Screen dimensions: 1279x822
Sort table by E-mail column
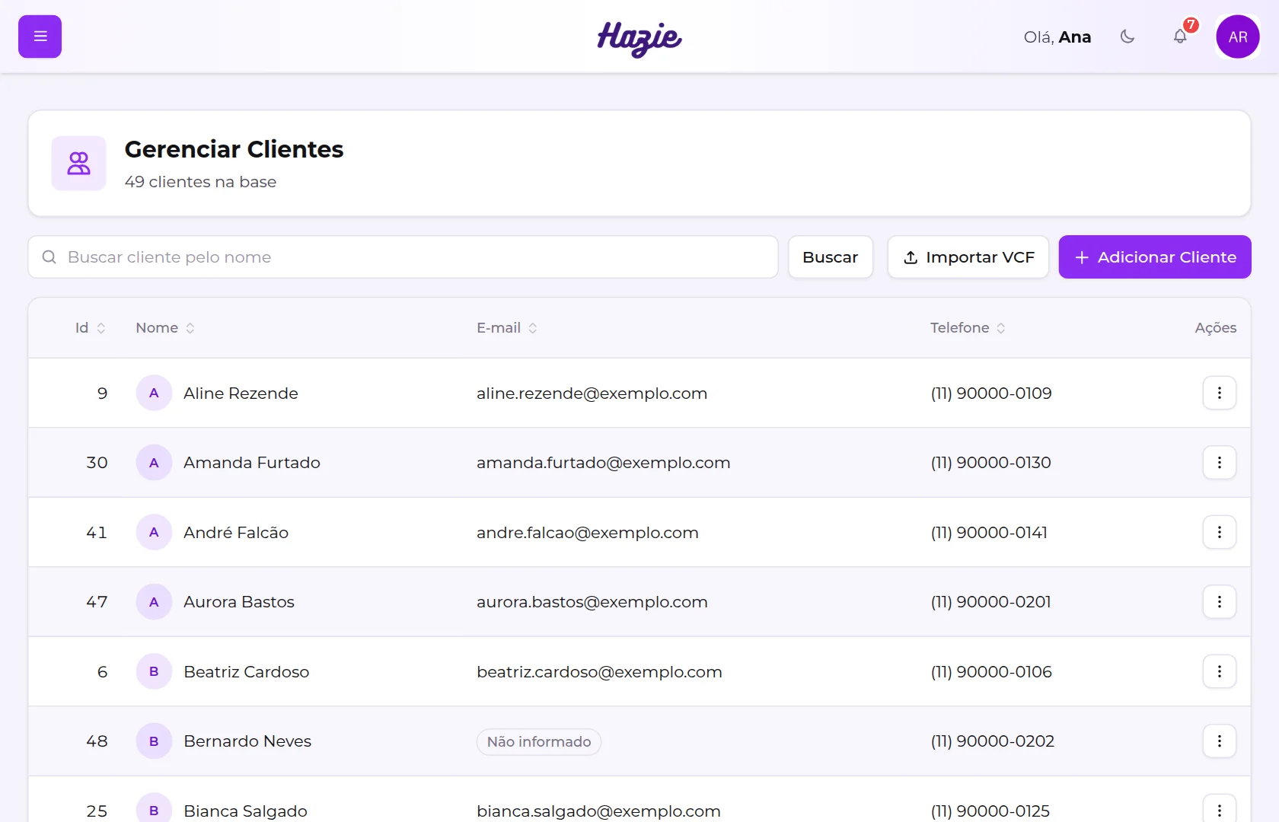[x=507, y=328]
